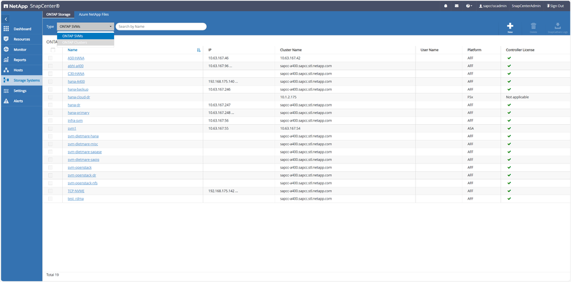The width and height of the screenshot is (571, 282).
Task: Toggle the select-all checkbox in the header
Action: [x=53, y=50]
